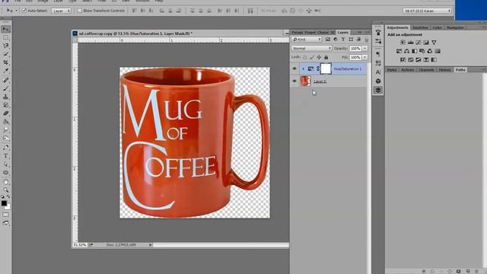Add a Brightness/Contrast adjustment

(x=403, y=43)
